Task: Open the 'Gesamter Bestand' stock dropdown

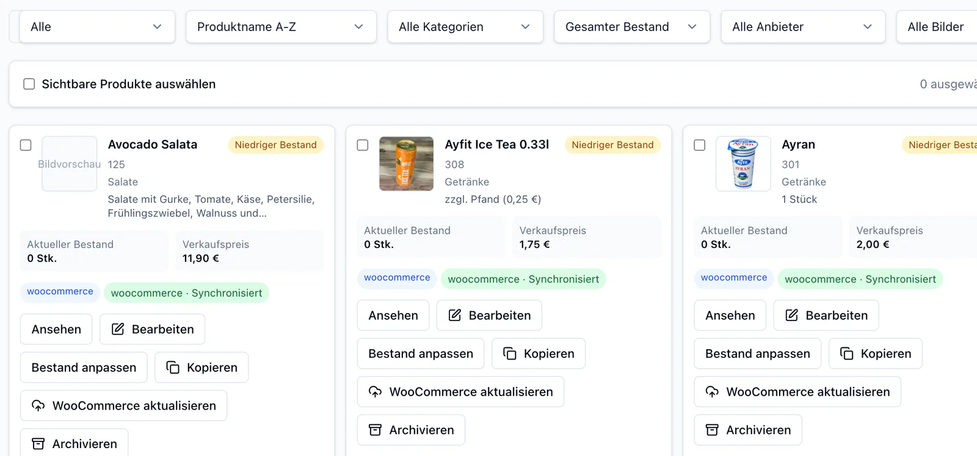Action: tap(632, 27)
